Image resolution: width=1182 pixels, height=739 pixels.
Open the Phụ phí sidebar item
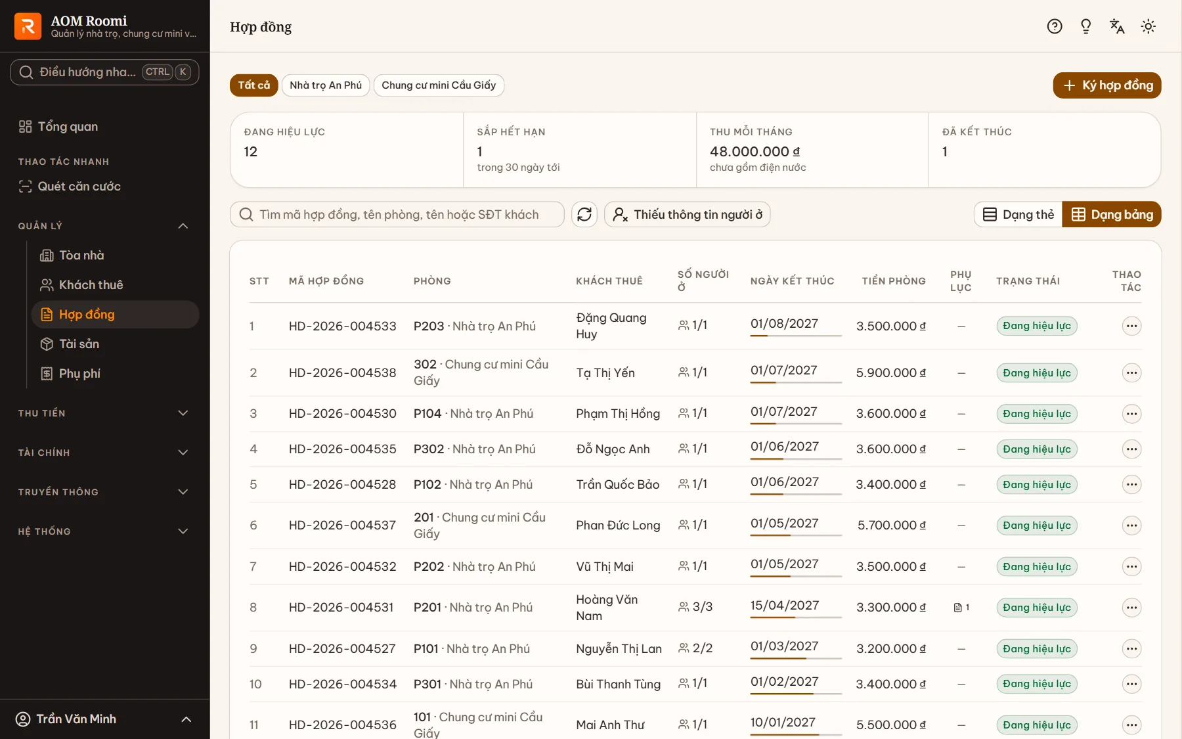pyautogui.click(x=115, y=374)
